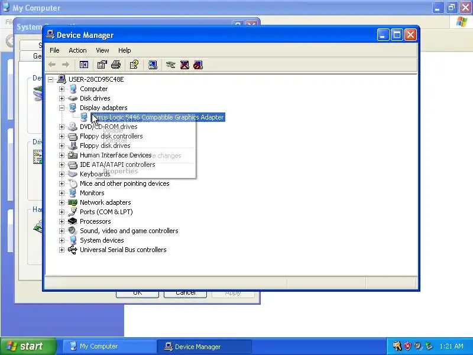Expand the Network adapters node
473x355 pixels.
pos(62,202)
